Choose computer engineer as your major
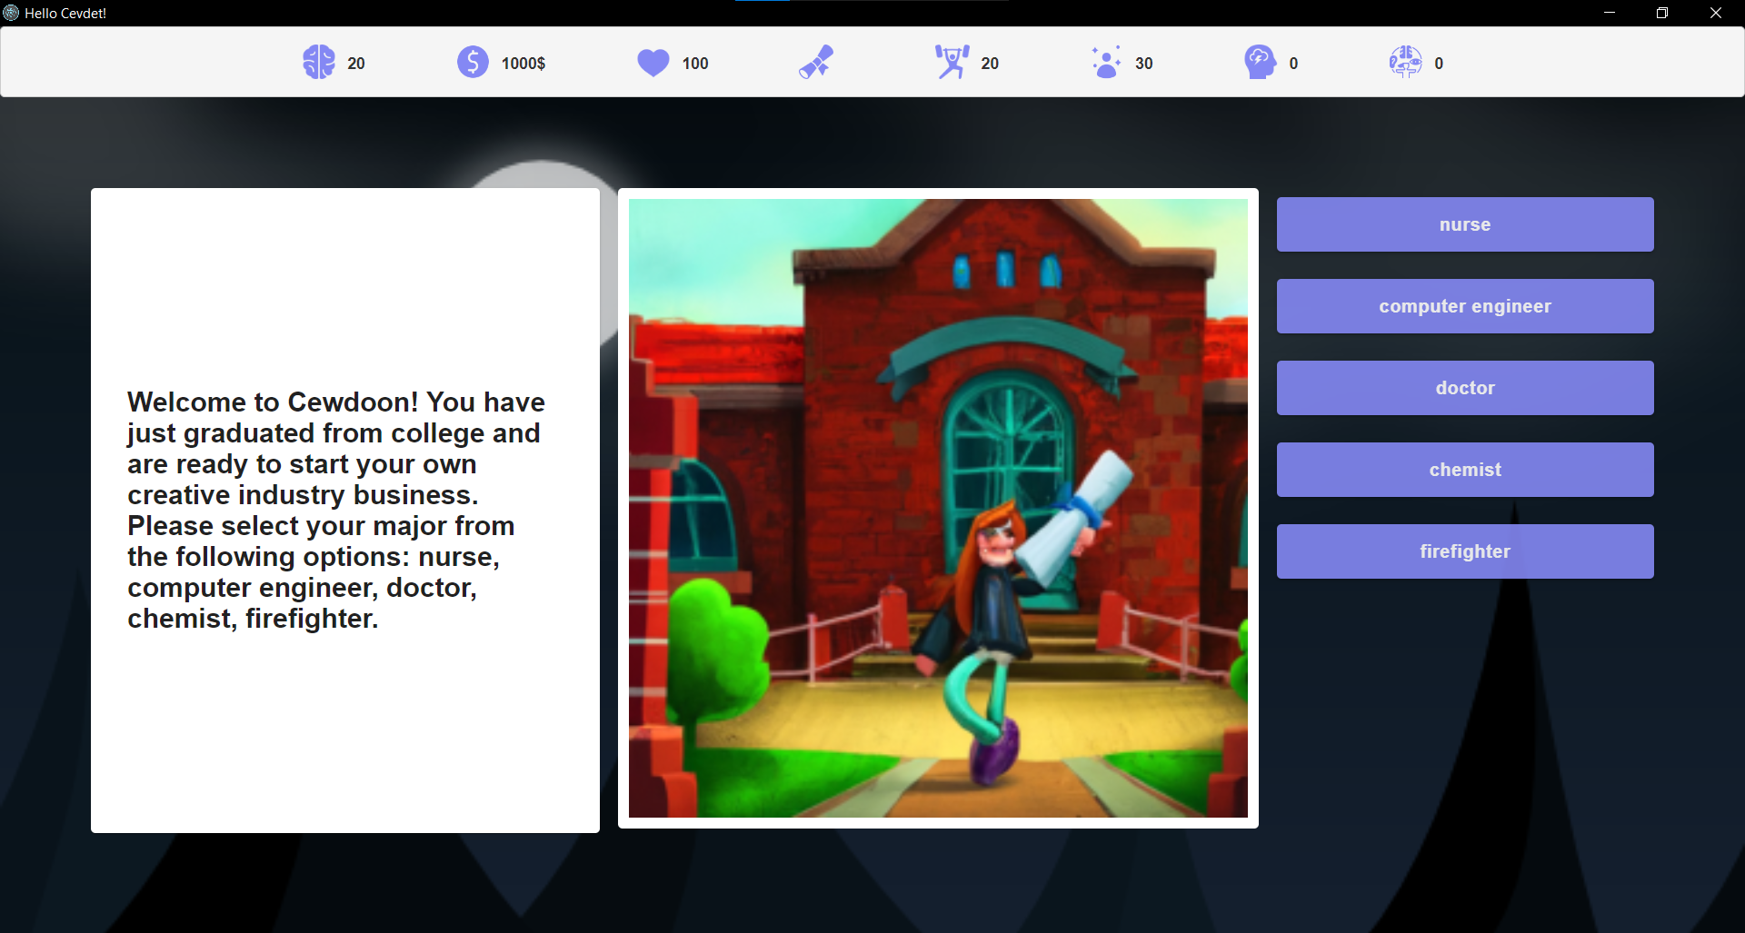This screenshot has height=933, width=1745. [1465, 306]
